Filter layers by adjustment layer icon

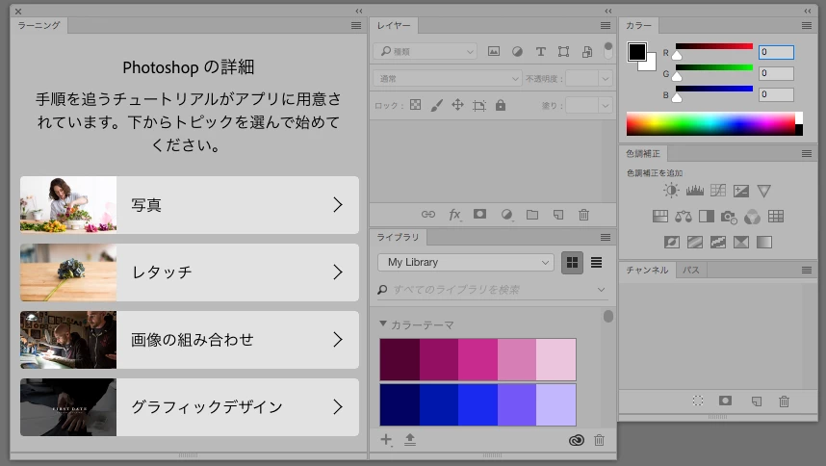pyautogui.click(x=517, y=51)
